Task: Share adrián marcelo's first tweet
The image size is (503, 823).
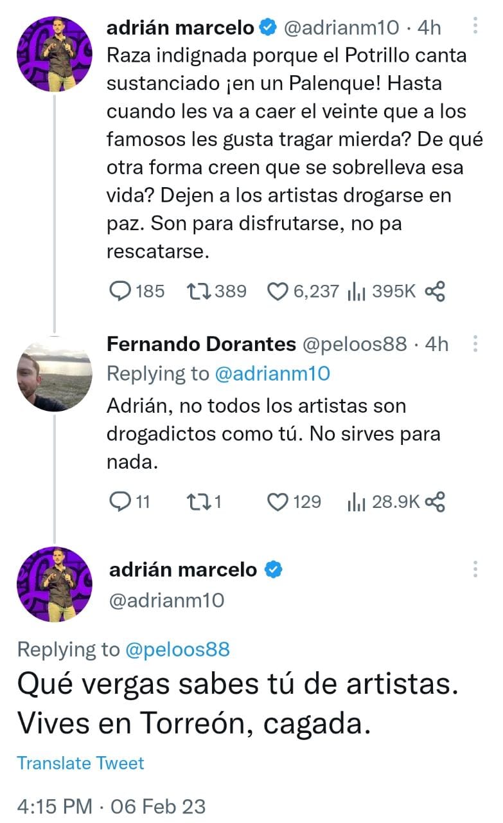Action: pyautogui.click(x=435, y=292)
